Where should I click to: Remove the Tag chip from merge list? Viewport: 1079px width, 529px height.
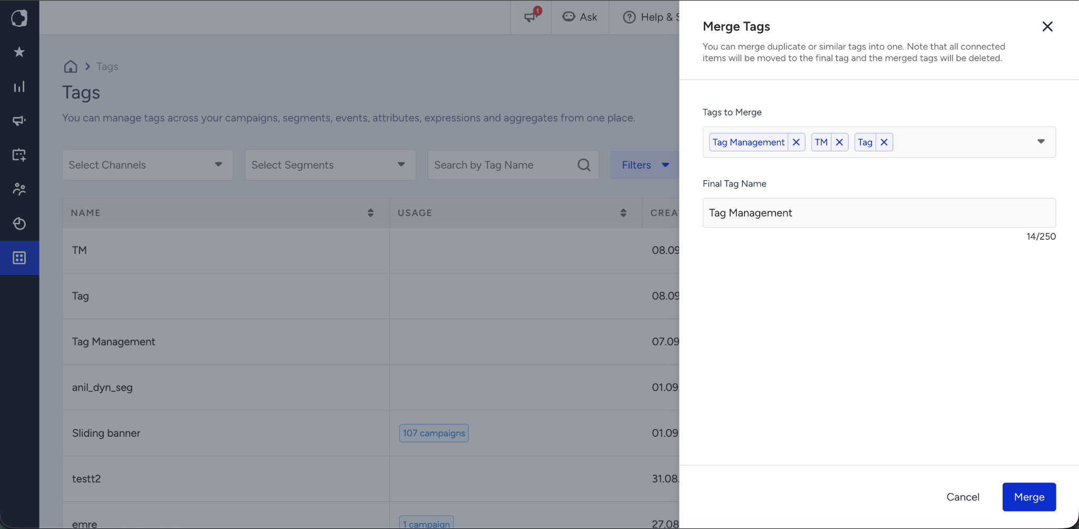(x=884, y=142)
